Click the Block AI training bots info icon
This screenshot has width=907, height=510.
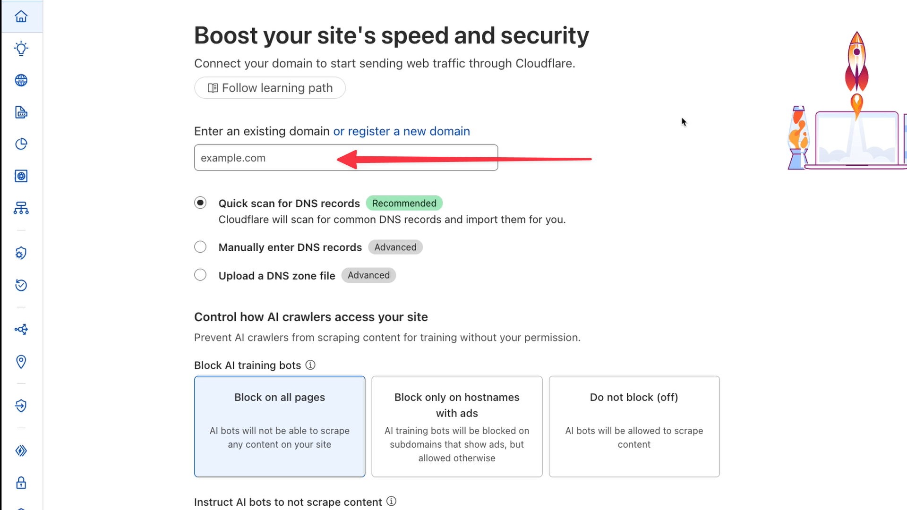[310, 365]
